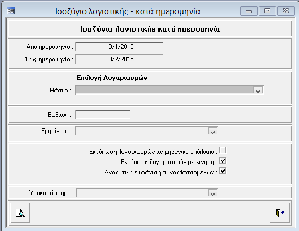Click the Επιλογή Λογαριασμών section heading
Viewport: 299px width, 231px height.
click(x=112, y=78)
